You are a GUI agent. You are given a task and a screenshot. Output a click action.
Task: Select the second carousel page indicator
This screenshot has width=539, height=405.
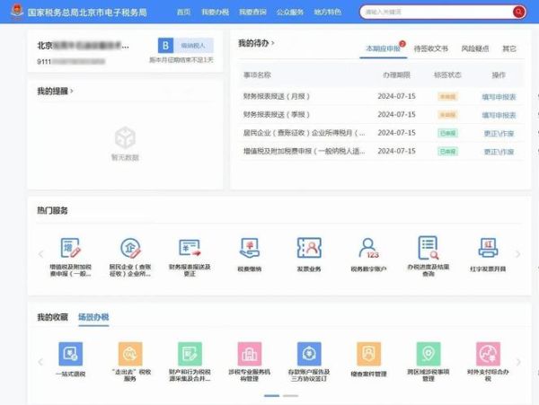click(290, 396)
